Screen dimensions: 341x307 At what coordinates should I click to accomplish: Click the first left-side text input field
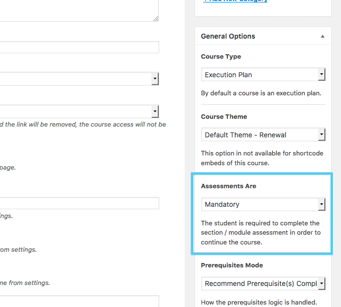79,47
